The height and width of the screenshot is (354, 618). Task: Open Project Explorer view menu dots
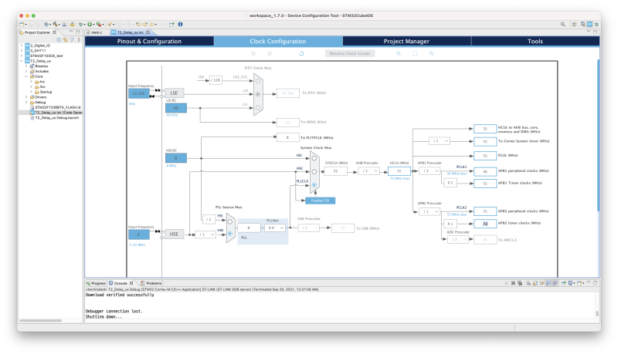point(79,40)
